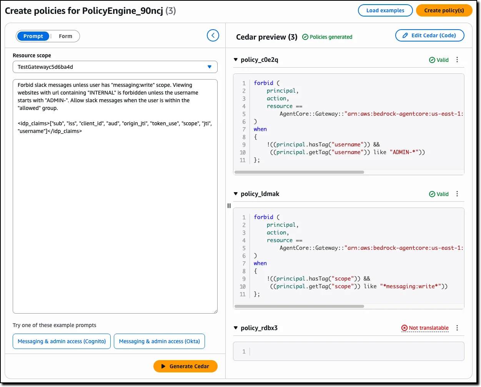Open the actions menu for policy_rdbx3

[x=457, y=328]
